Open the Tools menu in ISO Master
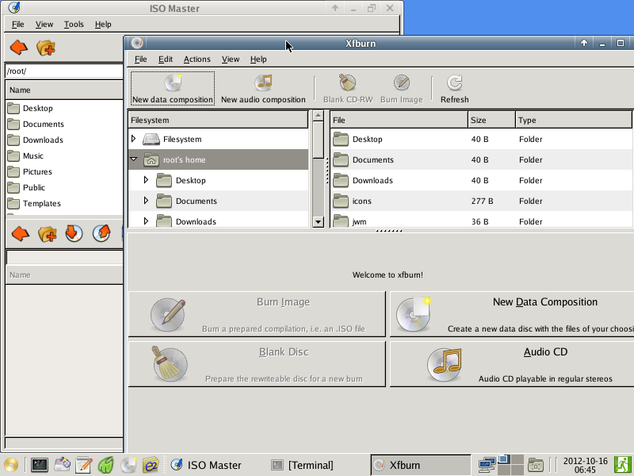 click(x=74, y=25)
